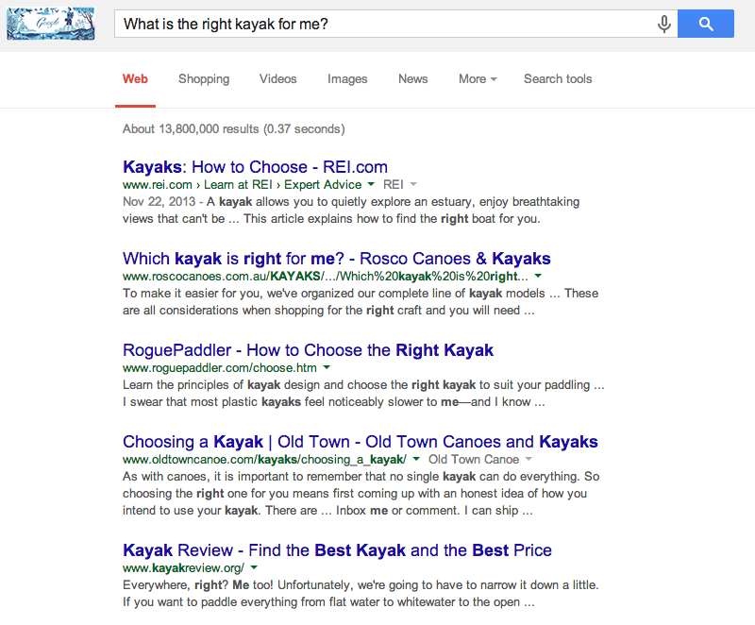755x625 pixels.
Task: Click the 'As with canoes' snippet text
Action: [x=361, y=493]
